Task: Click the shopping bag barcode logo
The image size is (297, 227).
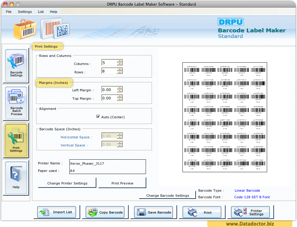Action: point(25,29)
